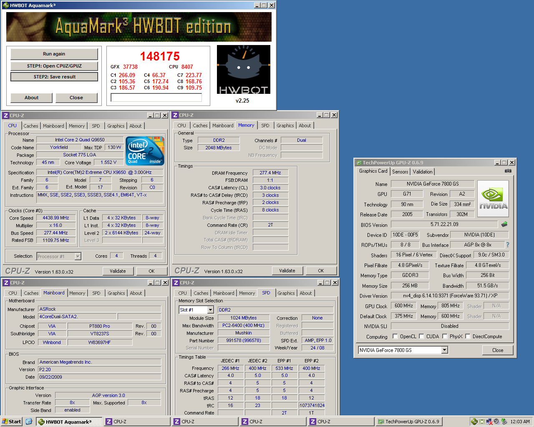Image resolution: width=534 pixels, height=427 pixels.
Task: Click Z icon of the CPU-Z SPD window title
Action: [x=175, y=283]
